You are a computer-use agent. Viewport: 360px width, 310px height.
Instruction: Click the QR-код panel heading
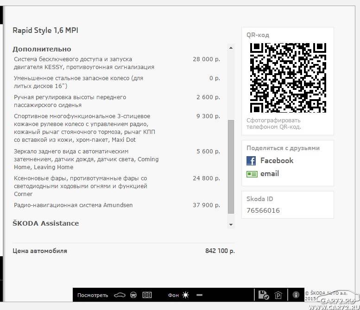tap(258, 35)
